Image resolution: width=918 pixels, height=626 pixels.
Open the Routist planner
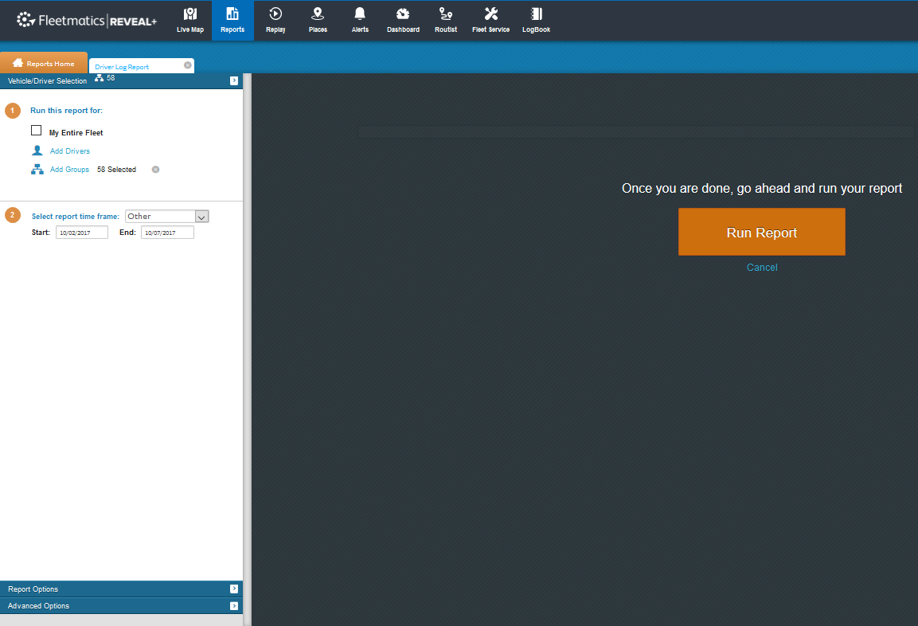(x=446, y=21)
